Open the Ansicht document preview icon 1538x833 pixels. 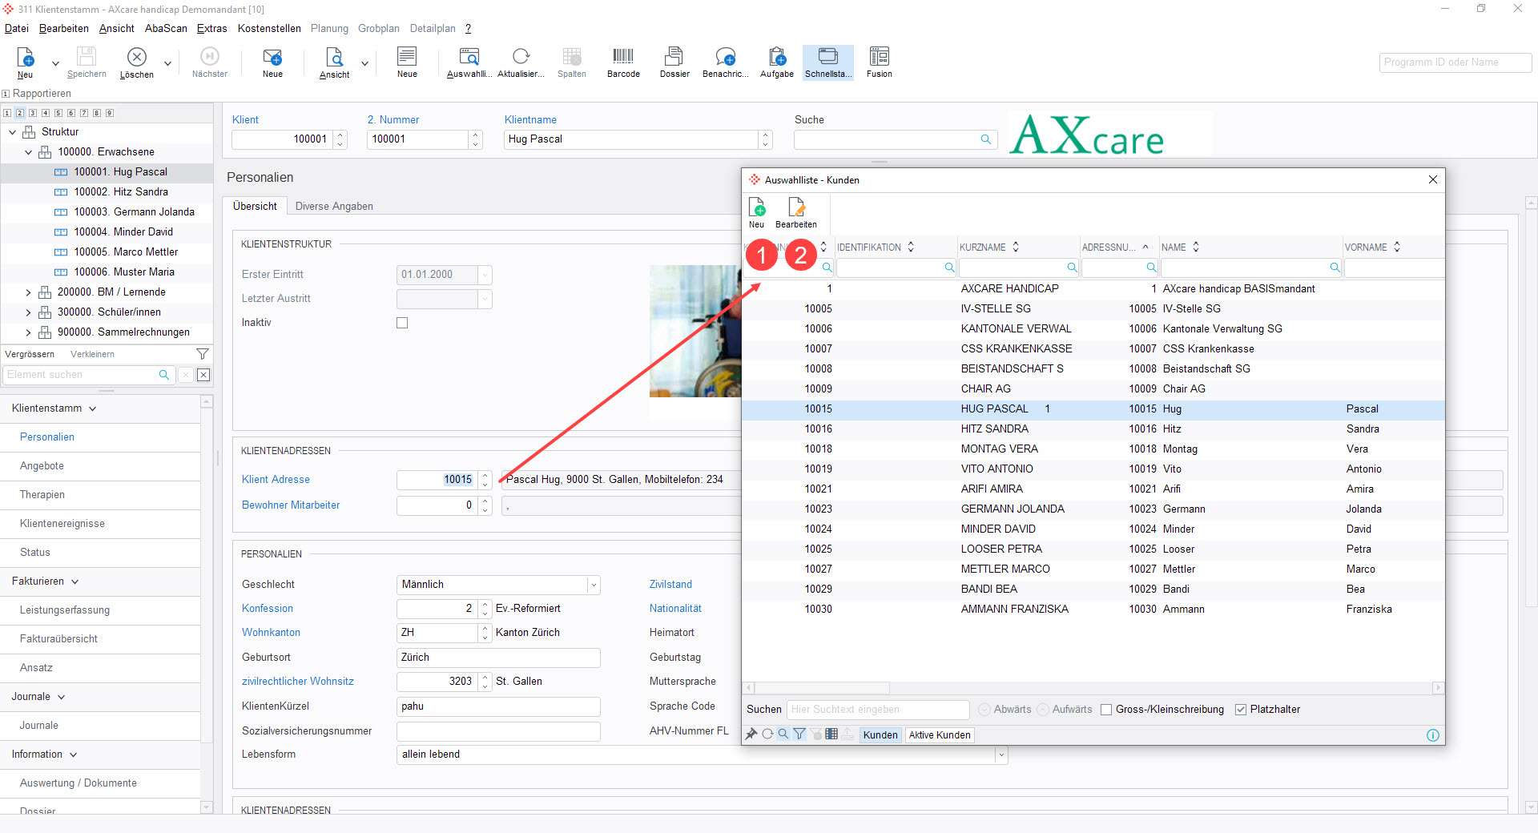click(334, 62)
